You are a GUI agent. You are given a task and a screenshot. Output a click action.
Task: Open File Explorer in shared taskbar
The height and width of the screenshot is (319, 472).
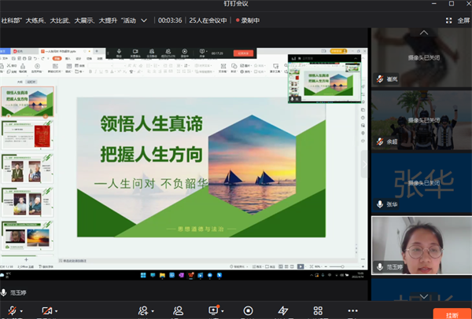[162, 275]
